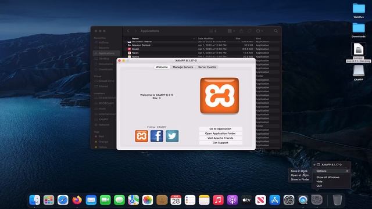Select Mission Control row in Finder
The width and height of the screenshot is (372, 209).
coord(203,45)
